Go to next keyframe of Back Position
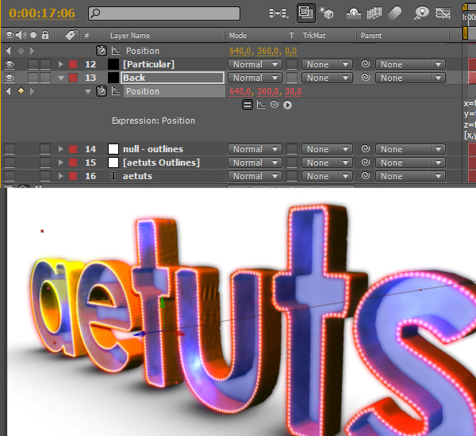The height and width of the screenshot is (436, 476). (33, 90)
